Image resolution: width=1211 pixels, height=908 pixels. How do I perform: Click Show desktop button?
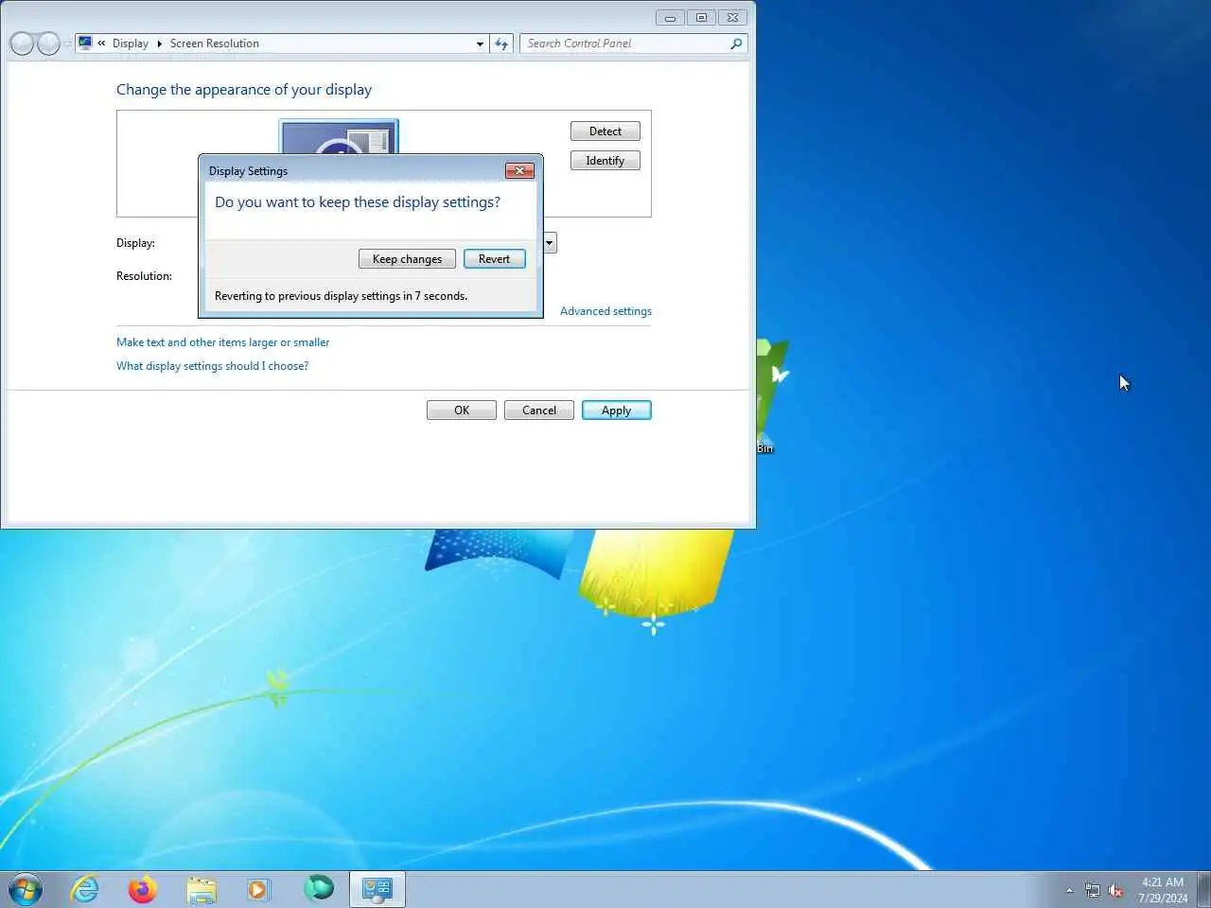click(1203, 890)
